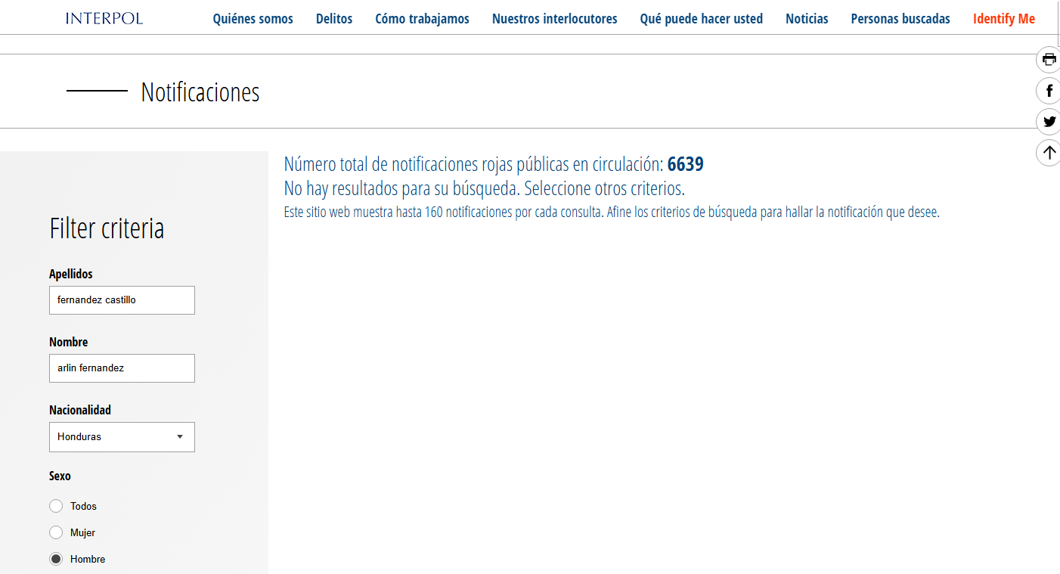This screenshot has height=574, width=1060.
Task: Share page via Twitter icon
Action: click(x=1049, y=122)
